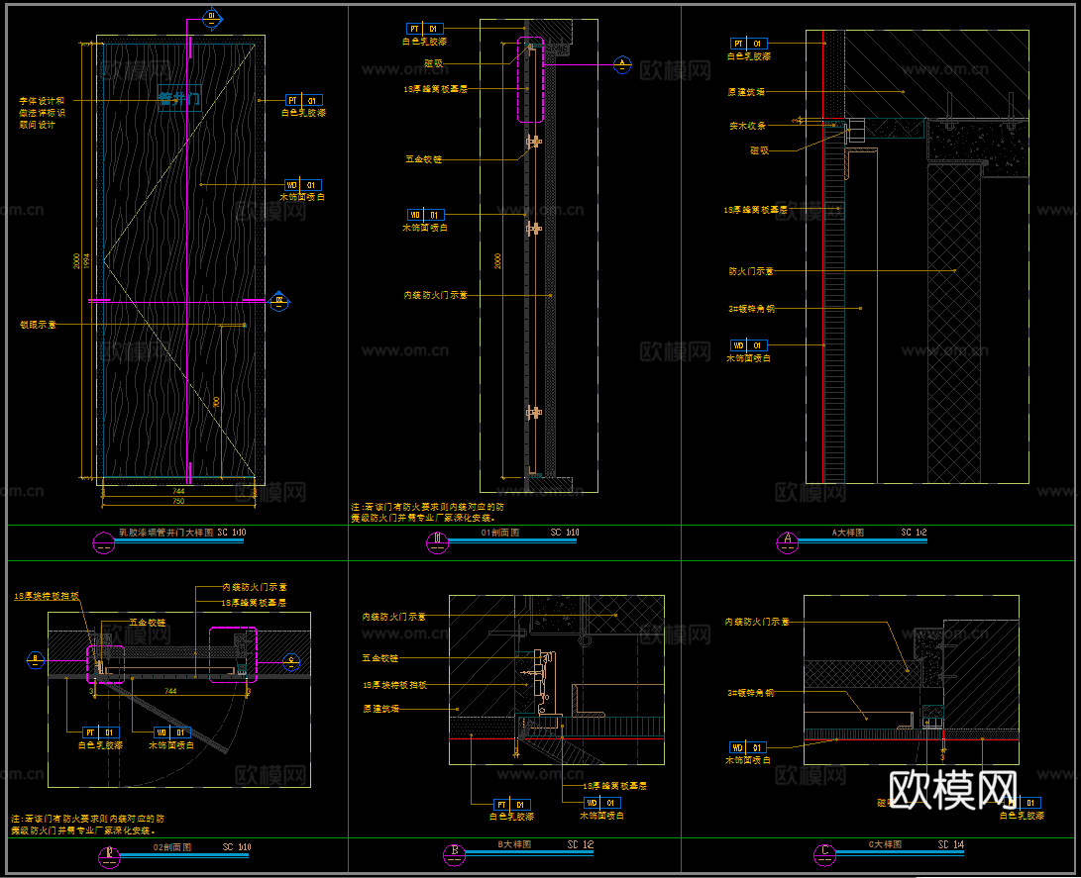Image resolution: width=1081 pixels, height=878 pixels.
Task: Select the title bubble of the 01剖面图 view
Action: coord(437,542)
